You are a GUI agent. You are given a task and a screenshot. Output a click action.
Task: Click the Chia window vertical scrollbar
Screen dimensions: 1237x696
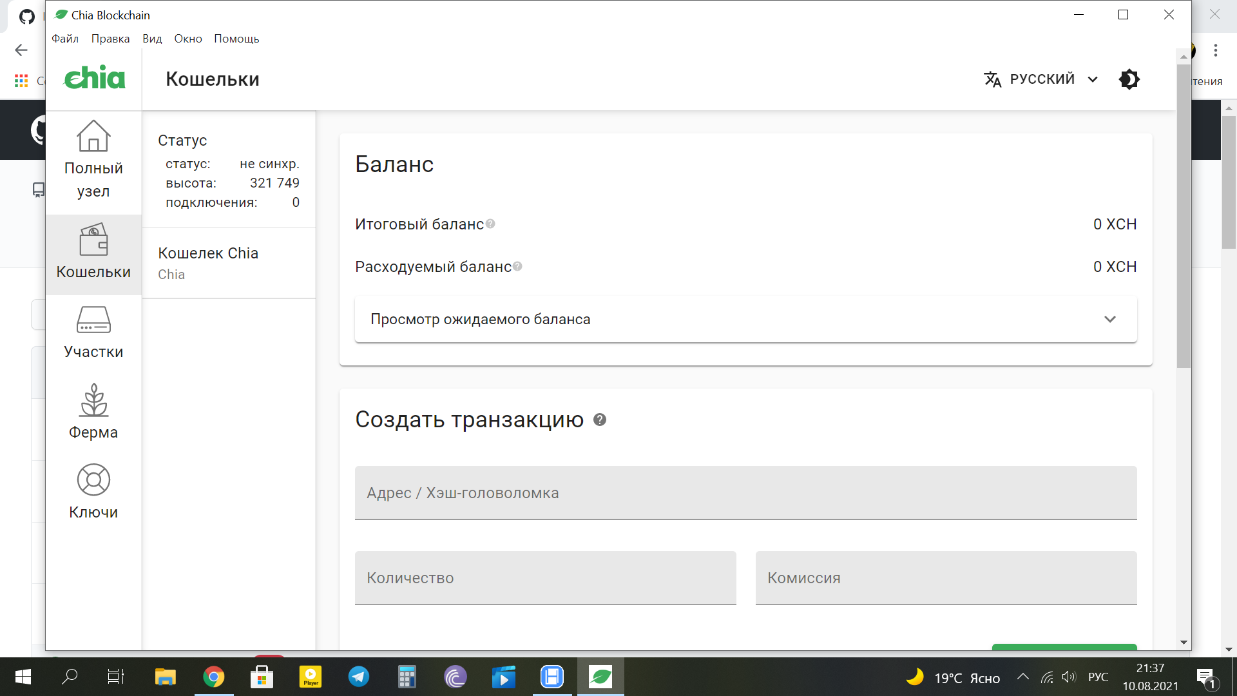click(1184, 216)
